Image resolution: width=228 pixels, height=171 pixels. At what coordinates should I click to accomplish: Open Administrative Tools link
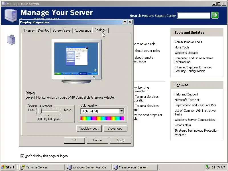[188, 42]
